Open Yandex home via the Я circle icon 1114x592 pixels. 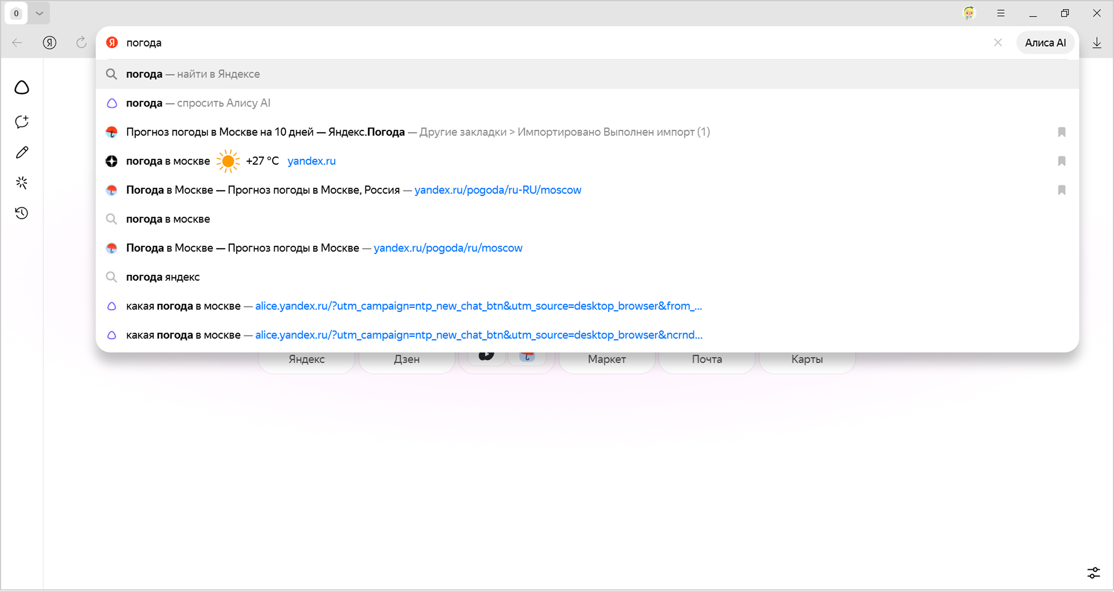tap(50, 42)
